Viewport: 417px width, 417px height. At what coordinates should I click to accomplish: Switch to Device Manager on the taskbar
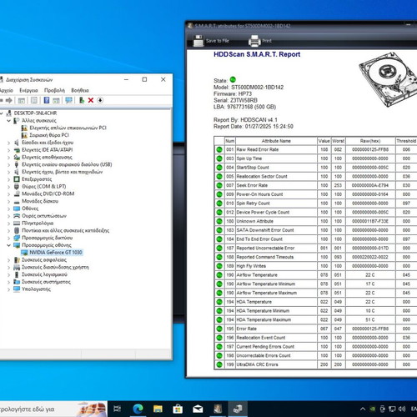pyautogui.click(x=238, y=409)
